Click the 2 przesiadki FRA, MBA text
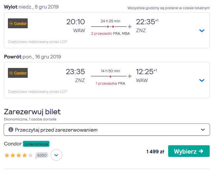213x173 pixels. [110, 33]
